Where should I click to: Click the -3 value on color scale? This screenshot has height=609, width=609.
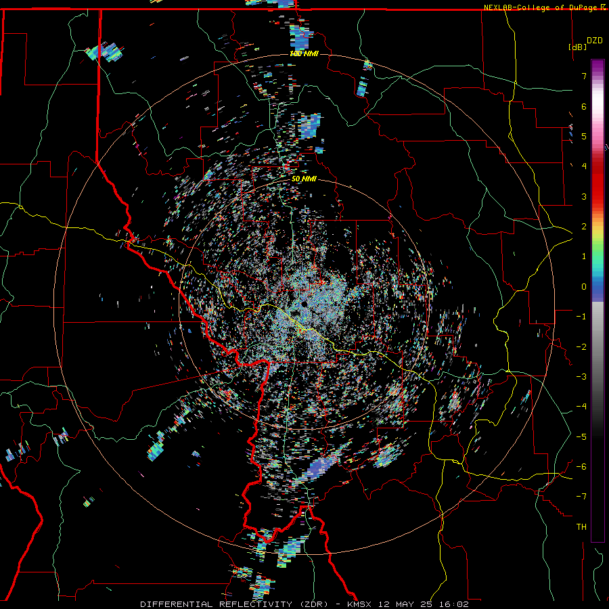click(581, 376)
